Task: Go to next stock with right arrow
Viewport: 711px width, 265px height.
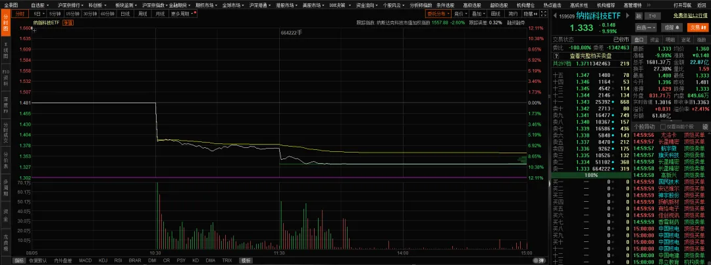Action: (628, 15)
